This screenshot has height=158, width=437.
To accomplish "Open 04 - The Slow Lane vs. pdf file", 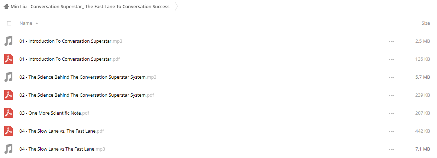I will pyautogui.click(x=62, y=131).
